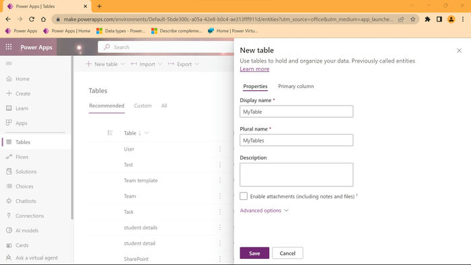Viewport: 471px width, 265px height.
Task: Select the Properties tab
Action: pyautogui.click(x=255, y=86)
